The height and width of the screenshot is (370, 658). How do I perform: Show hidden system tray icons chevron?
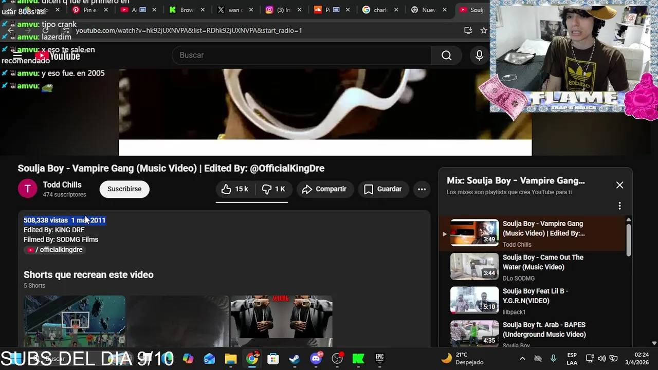point(522,358)
